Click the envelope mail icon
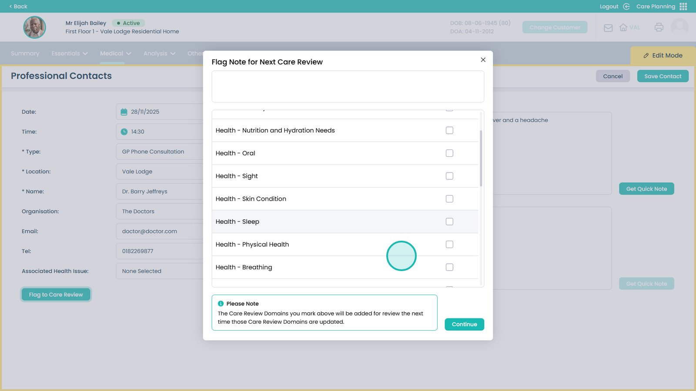 coord(608,28)
